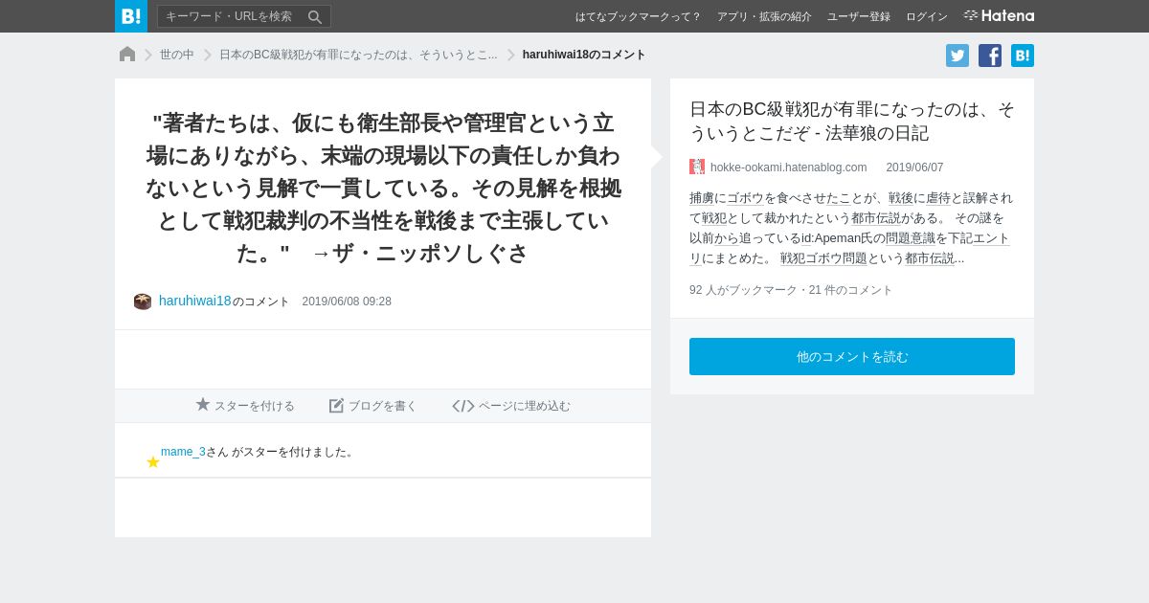Open article title 日本のBC級戦犯が有罪になったのは
This screenshot has height=603, width=1149.
[851, 122]
